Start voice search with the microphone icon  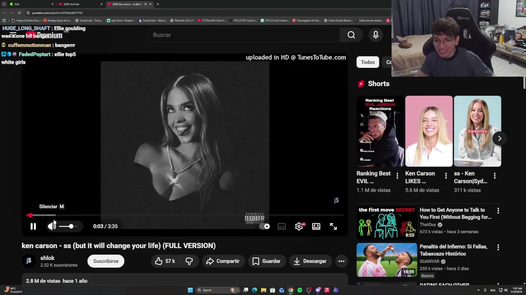376,35
